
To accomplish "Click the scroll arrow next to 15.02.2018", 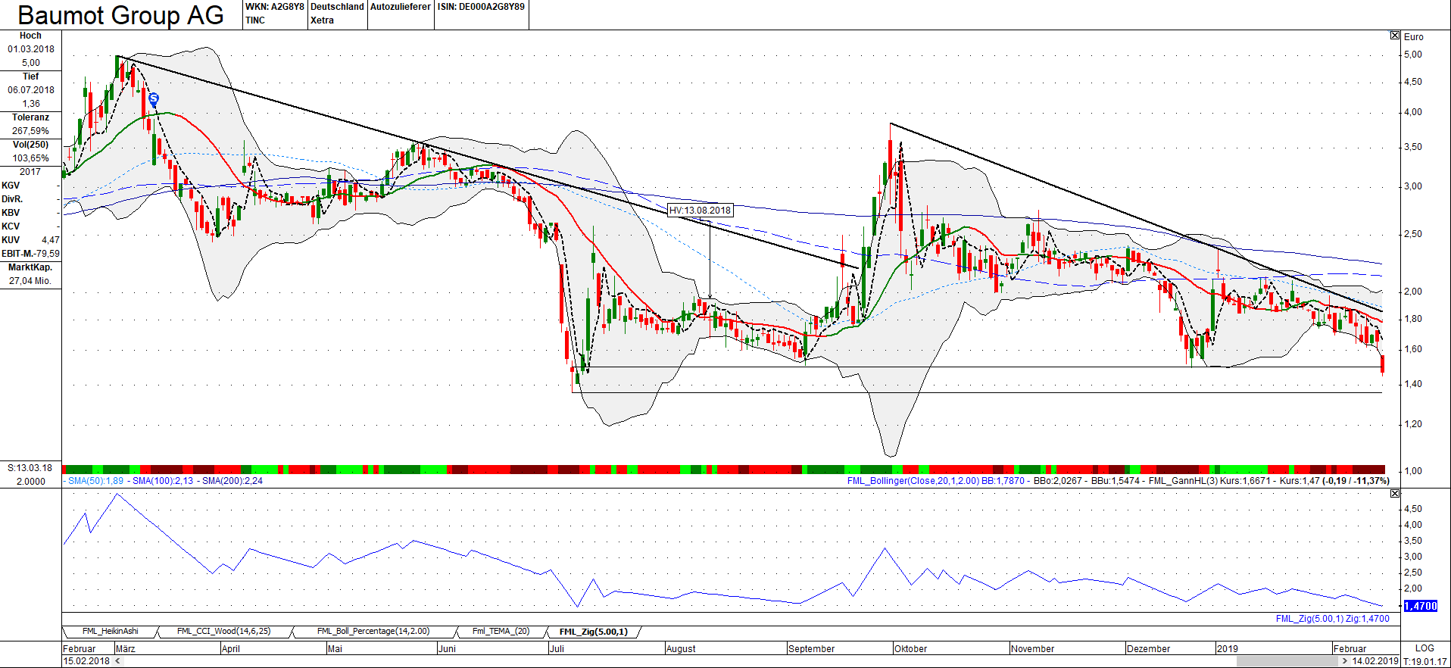I will click(117, 661).
